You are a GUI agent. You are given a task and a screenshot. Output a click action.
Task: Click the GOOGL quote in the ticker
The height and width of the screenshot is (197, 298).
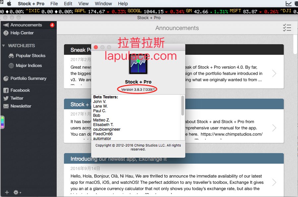[x=156, y=11]
